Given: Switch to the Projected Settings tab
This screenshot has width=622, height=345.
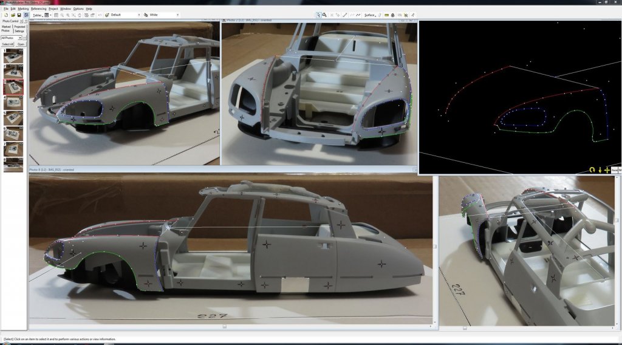Looking at the screenshot, I should [20, 29].
